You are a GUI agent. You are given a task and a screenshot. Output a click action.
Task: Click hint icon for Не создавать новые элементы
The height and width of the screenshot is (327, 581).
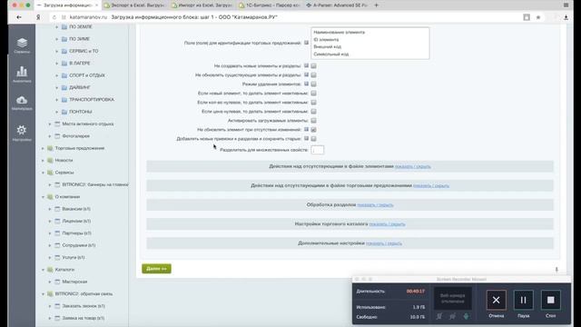click(306, 65)
